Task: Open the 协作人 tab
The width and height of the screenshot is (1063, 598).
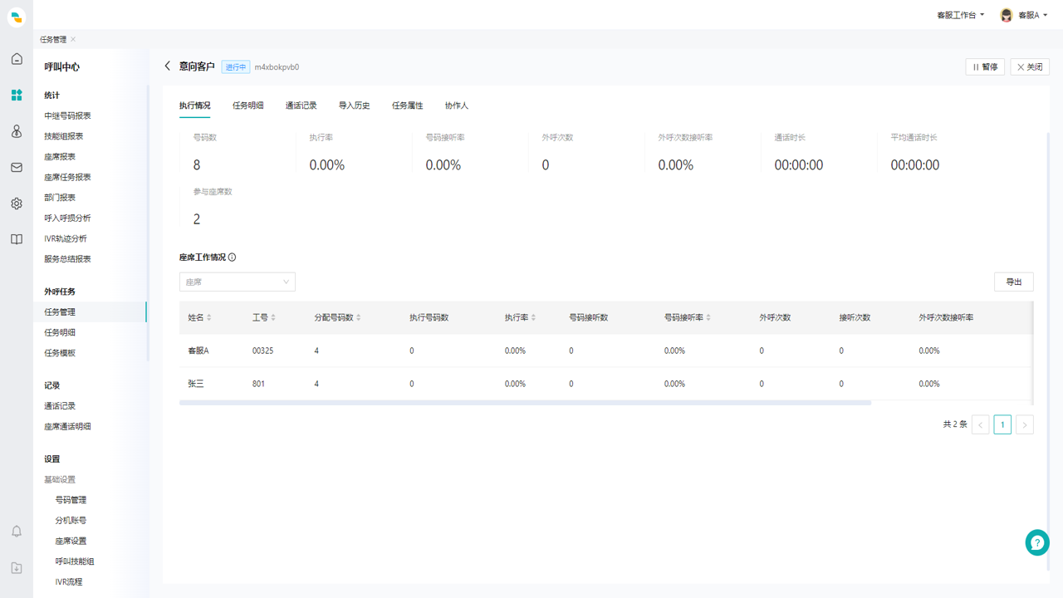Action: click(457, 105)
